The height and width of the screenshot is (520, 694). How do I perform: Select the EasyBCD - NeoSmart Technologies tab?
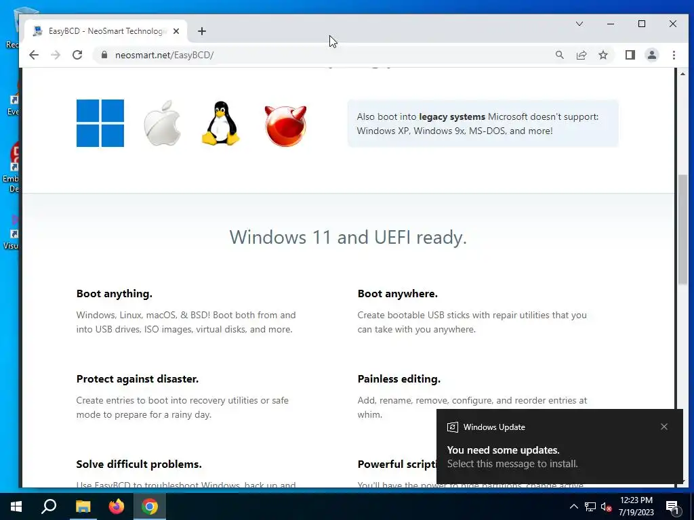pyautogui.click(x=106, y=31)
